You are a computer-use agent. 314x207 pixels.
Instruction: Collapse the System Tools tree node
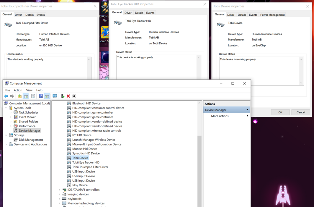click(6, 108)
